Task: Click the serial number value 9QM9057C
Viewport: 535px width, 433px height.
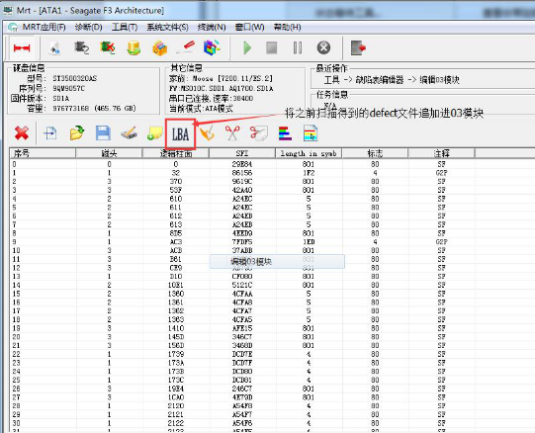Action: (68, 88)
